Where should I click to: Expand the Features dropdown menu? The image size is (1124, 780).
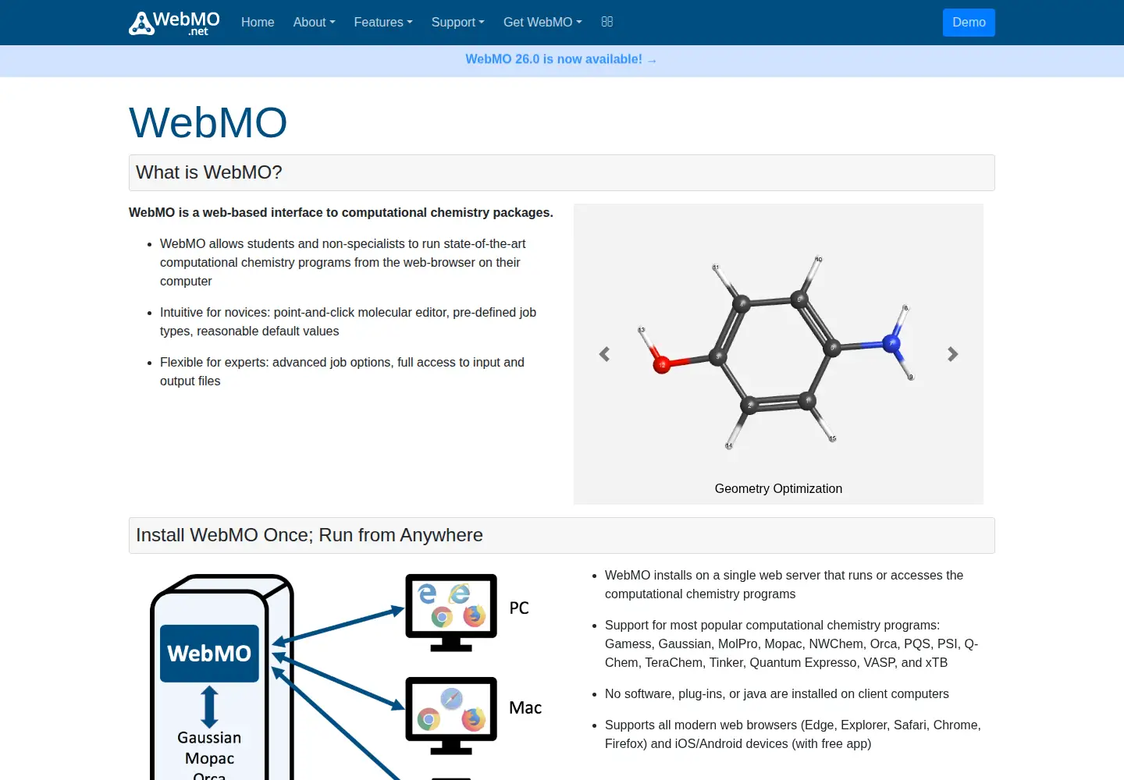point(383,22)
